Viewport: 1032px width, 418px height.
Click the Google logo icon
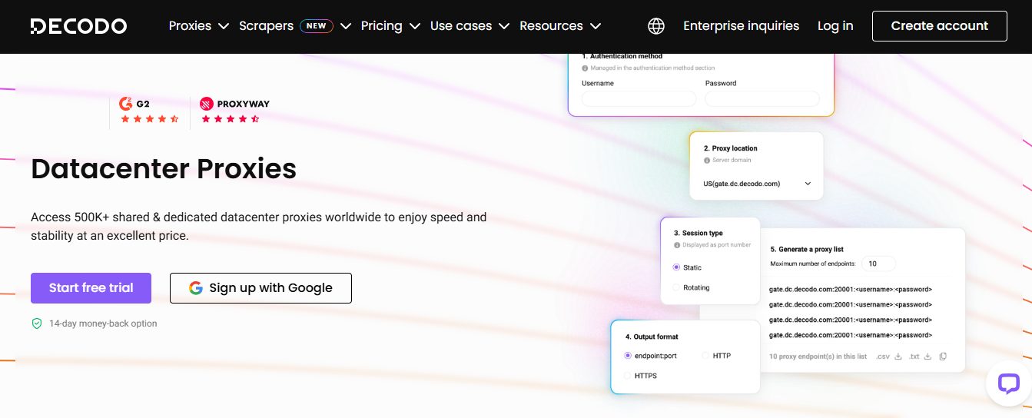click(196, 288)
